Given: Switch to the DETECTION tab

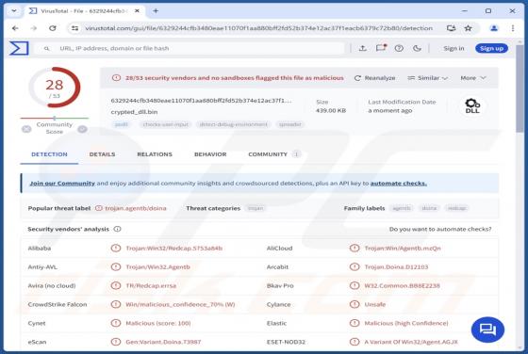Looking at the screenshot, I should click(49, 154).
